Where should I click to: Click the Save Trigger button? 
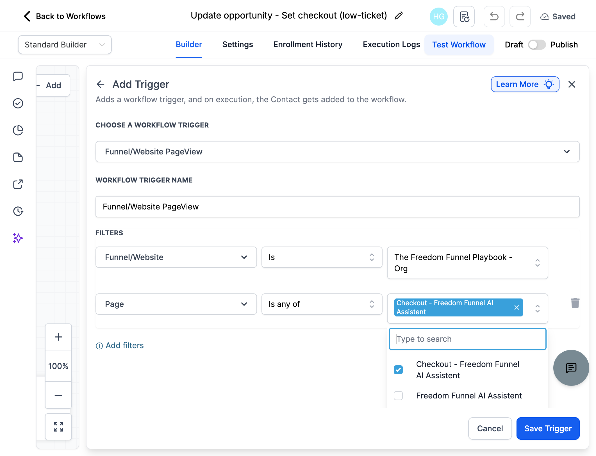(548, 428)
